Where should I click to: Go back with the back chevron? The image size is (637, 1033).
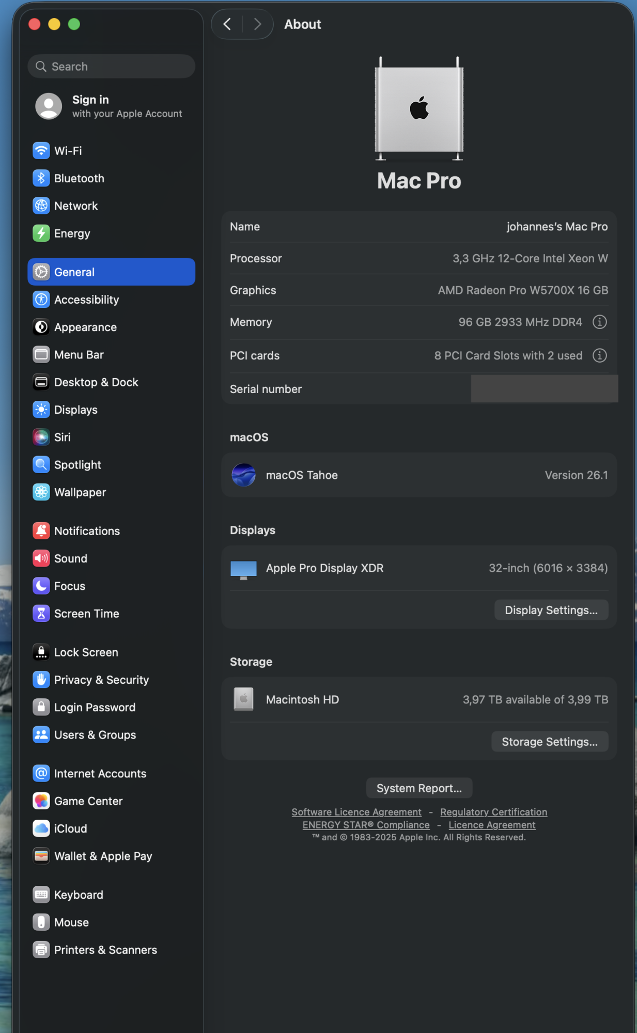(x=227, y=24)
